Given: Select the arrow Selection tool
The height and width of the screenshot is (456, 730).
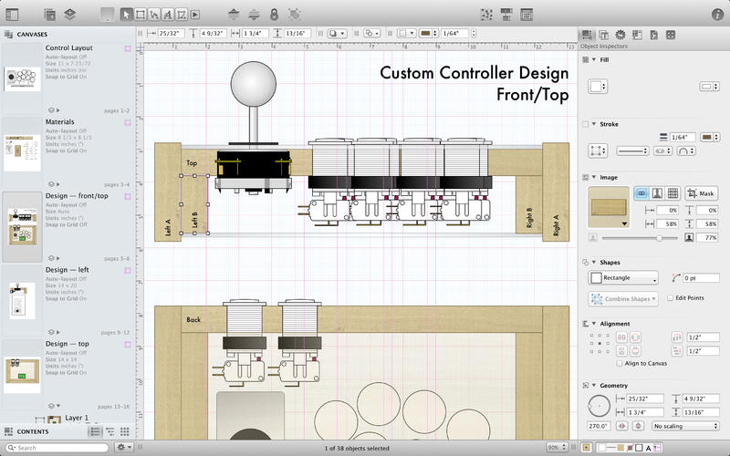Looking at the screenshot, I should click(x=126, y=15).
